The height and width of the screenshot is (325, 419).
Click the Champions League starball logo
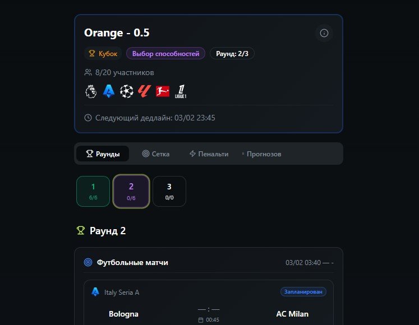point(127,91)
